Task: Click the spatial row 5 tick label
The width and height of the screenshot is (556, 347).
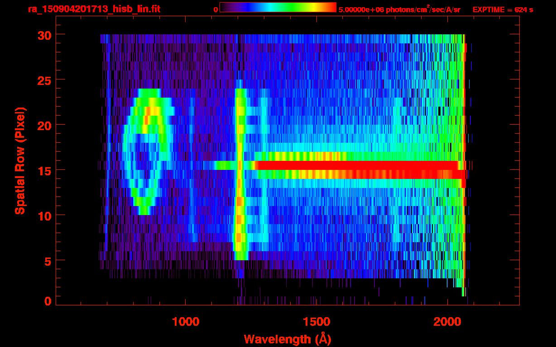Action: tap(47, 261)
